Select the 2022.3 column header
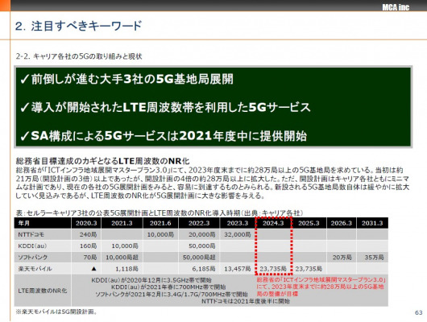427x322 pixels. [x=199, y=223]
